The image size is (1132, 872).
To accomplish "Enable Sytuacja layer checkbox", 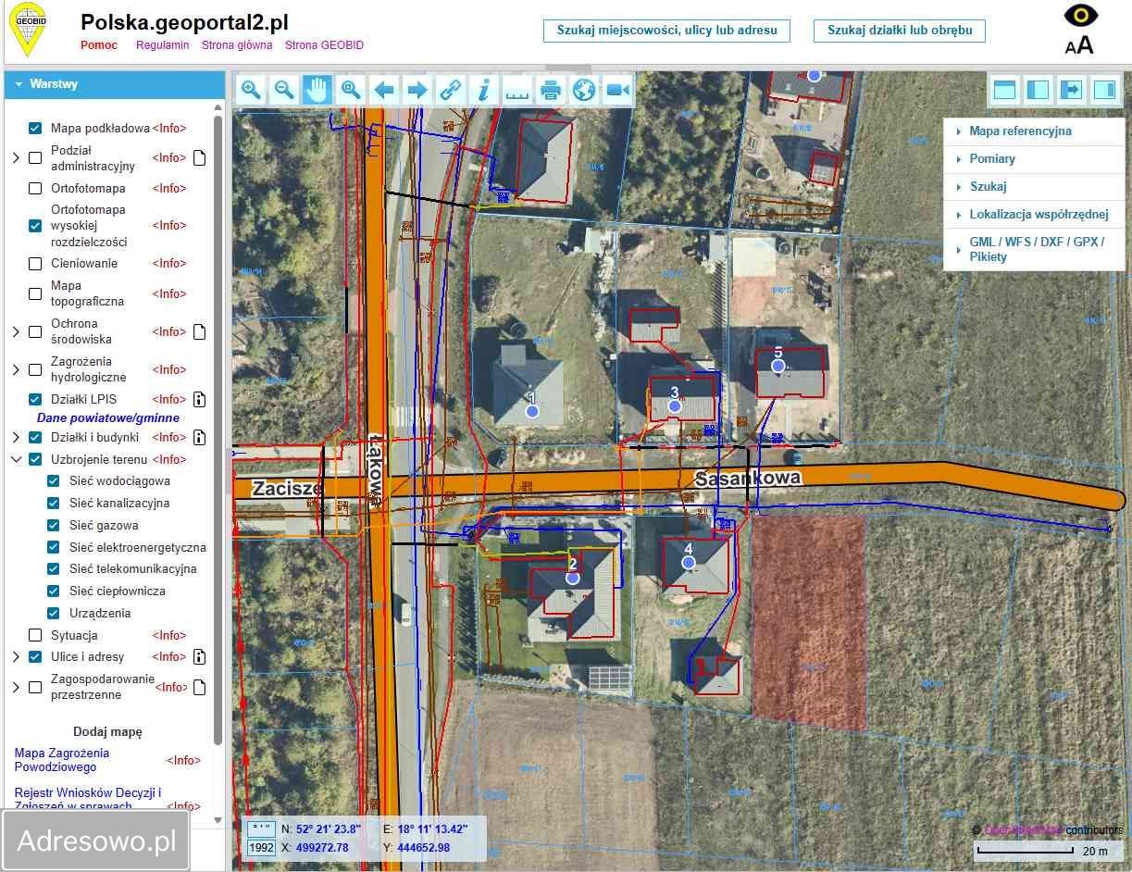I will tap(35, 635).
